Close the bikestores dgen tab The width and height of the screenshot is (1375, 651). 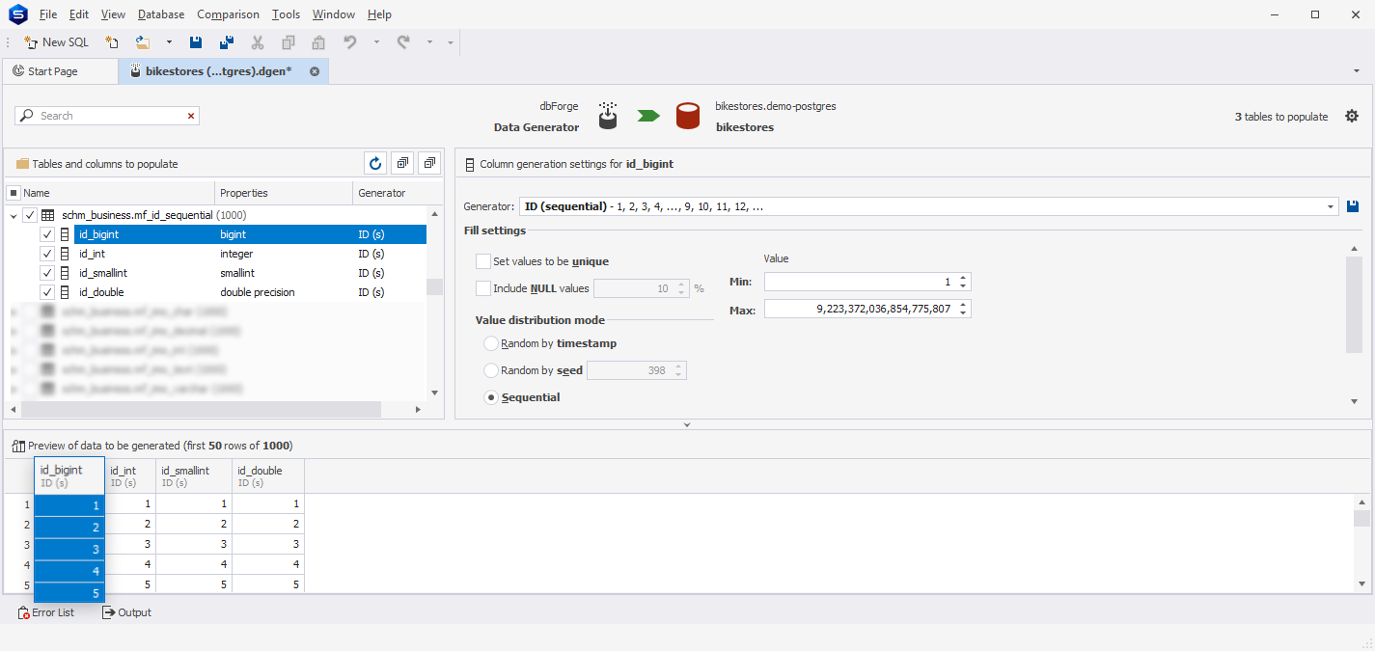coord(315,71)
